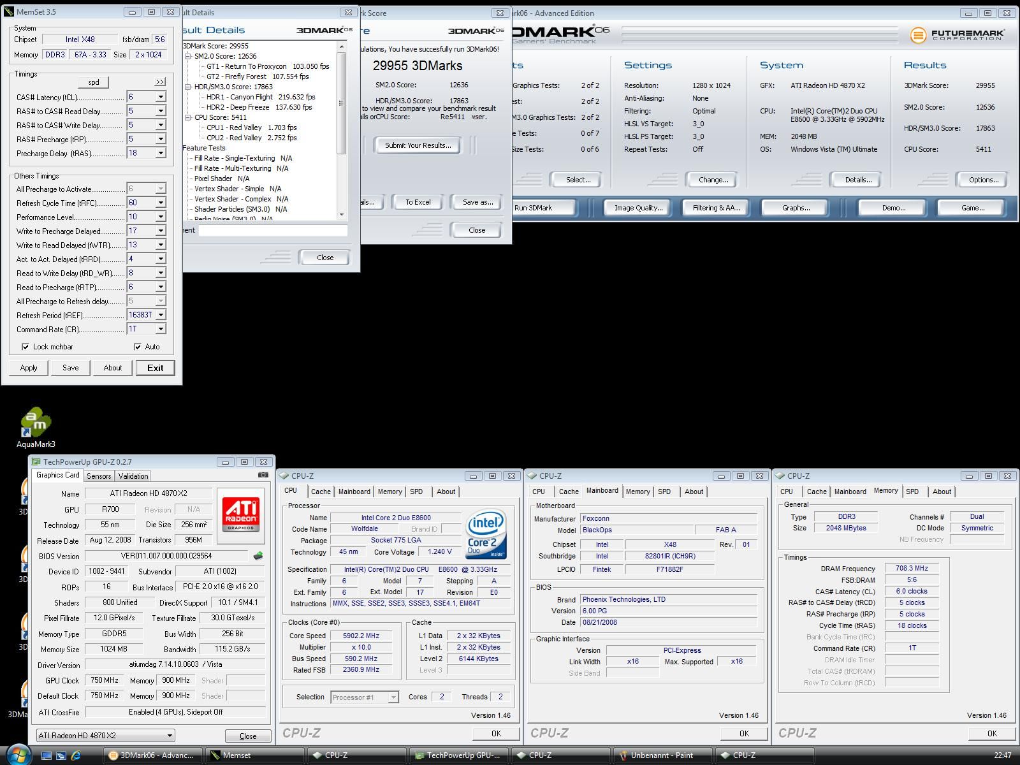
Task: Click Change button under Settings
Action: pyautogui.click(x=713, y=180)
